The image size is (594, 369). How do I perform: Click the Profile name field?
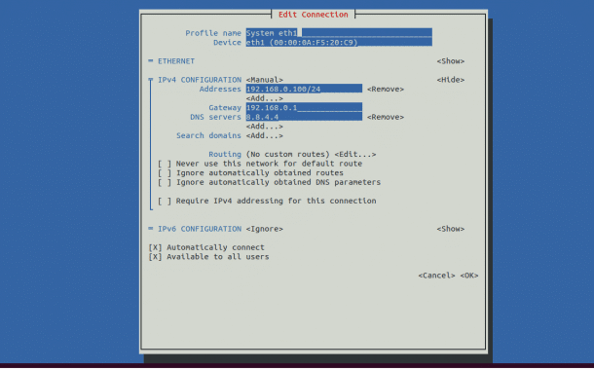[x=339, y=33]
